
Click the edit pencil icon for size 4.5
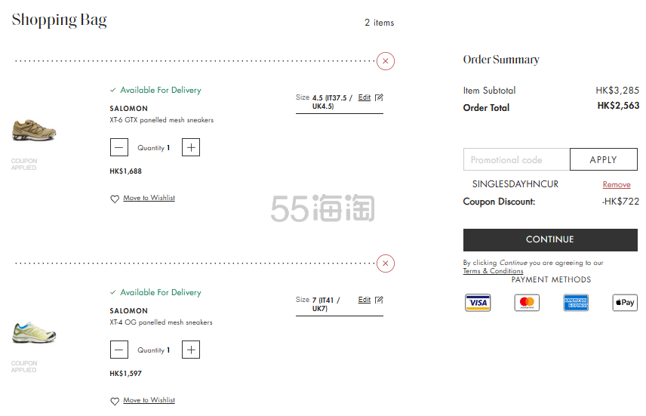click(379, 97)
